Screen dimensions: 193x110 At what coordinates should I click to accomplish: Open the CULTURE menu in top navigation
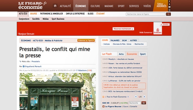coord(95,6)
